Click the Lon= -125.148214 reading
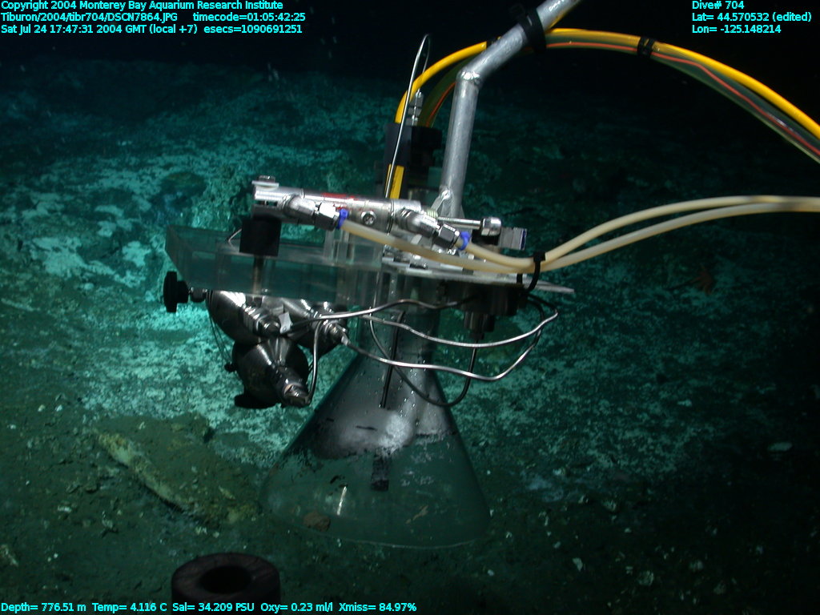 [736, 29]
